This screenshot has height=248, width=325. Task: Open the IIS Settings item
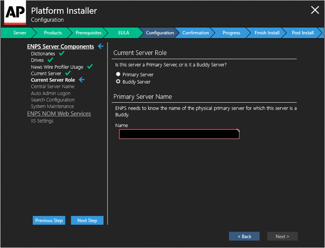(42, 121)
